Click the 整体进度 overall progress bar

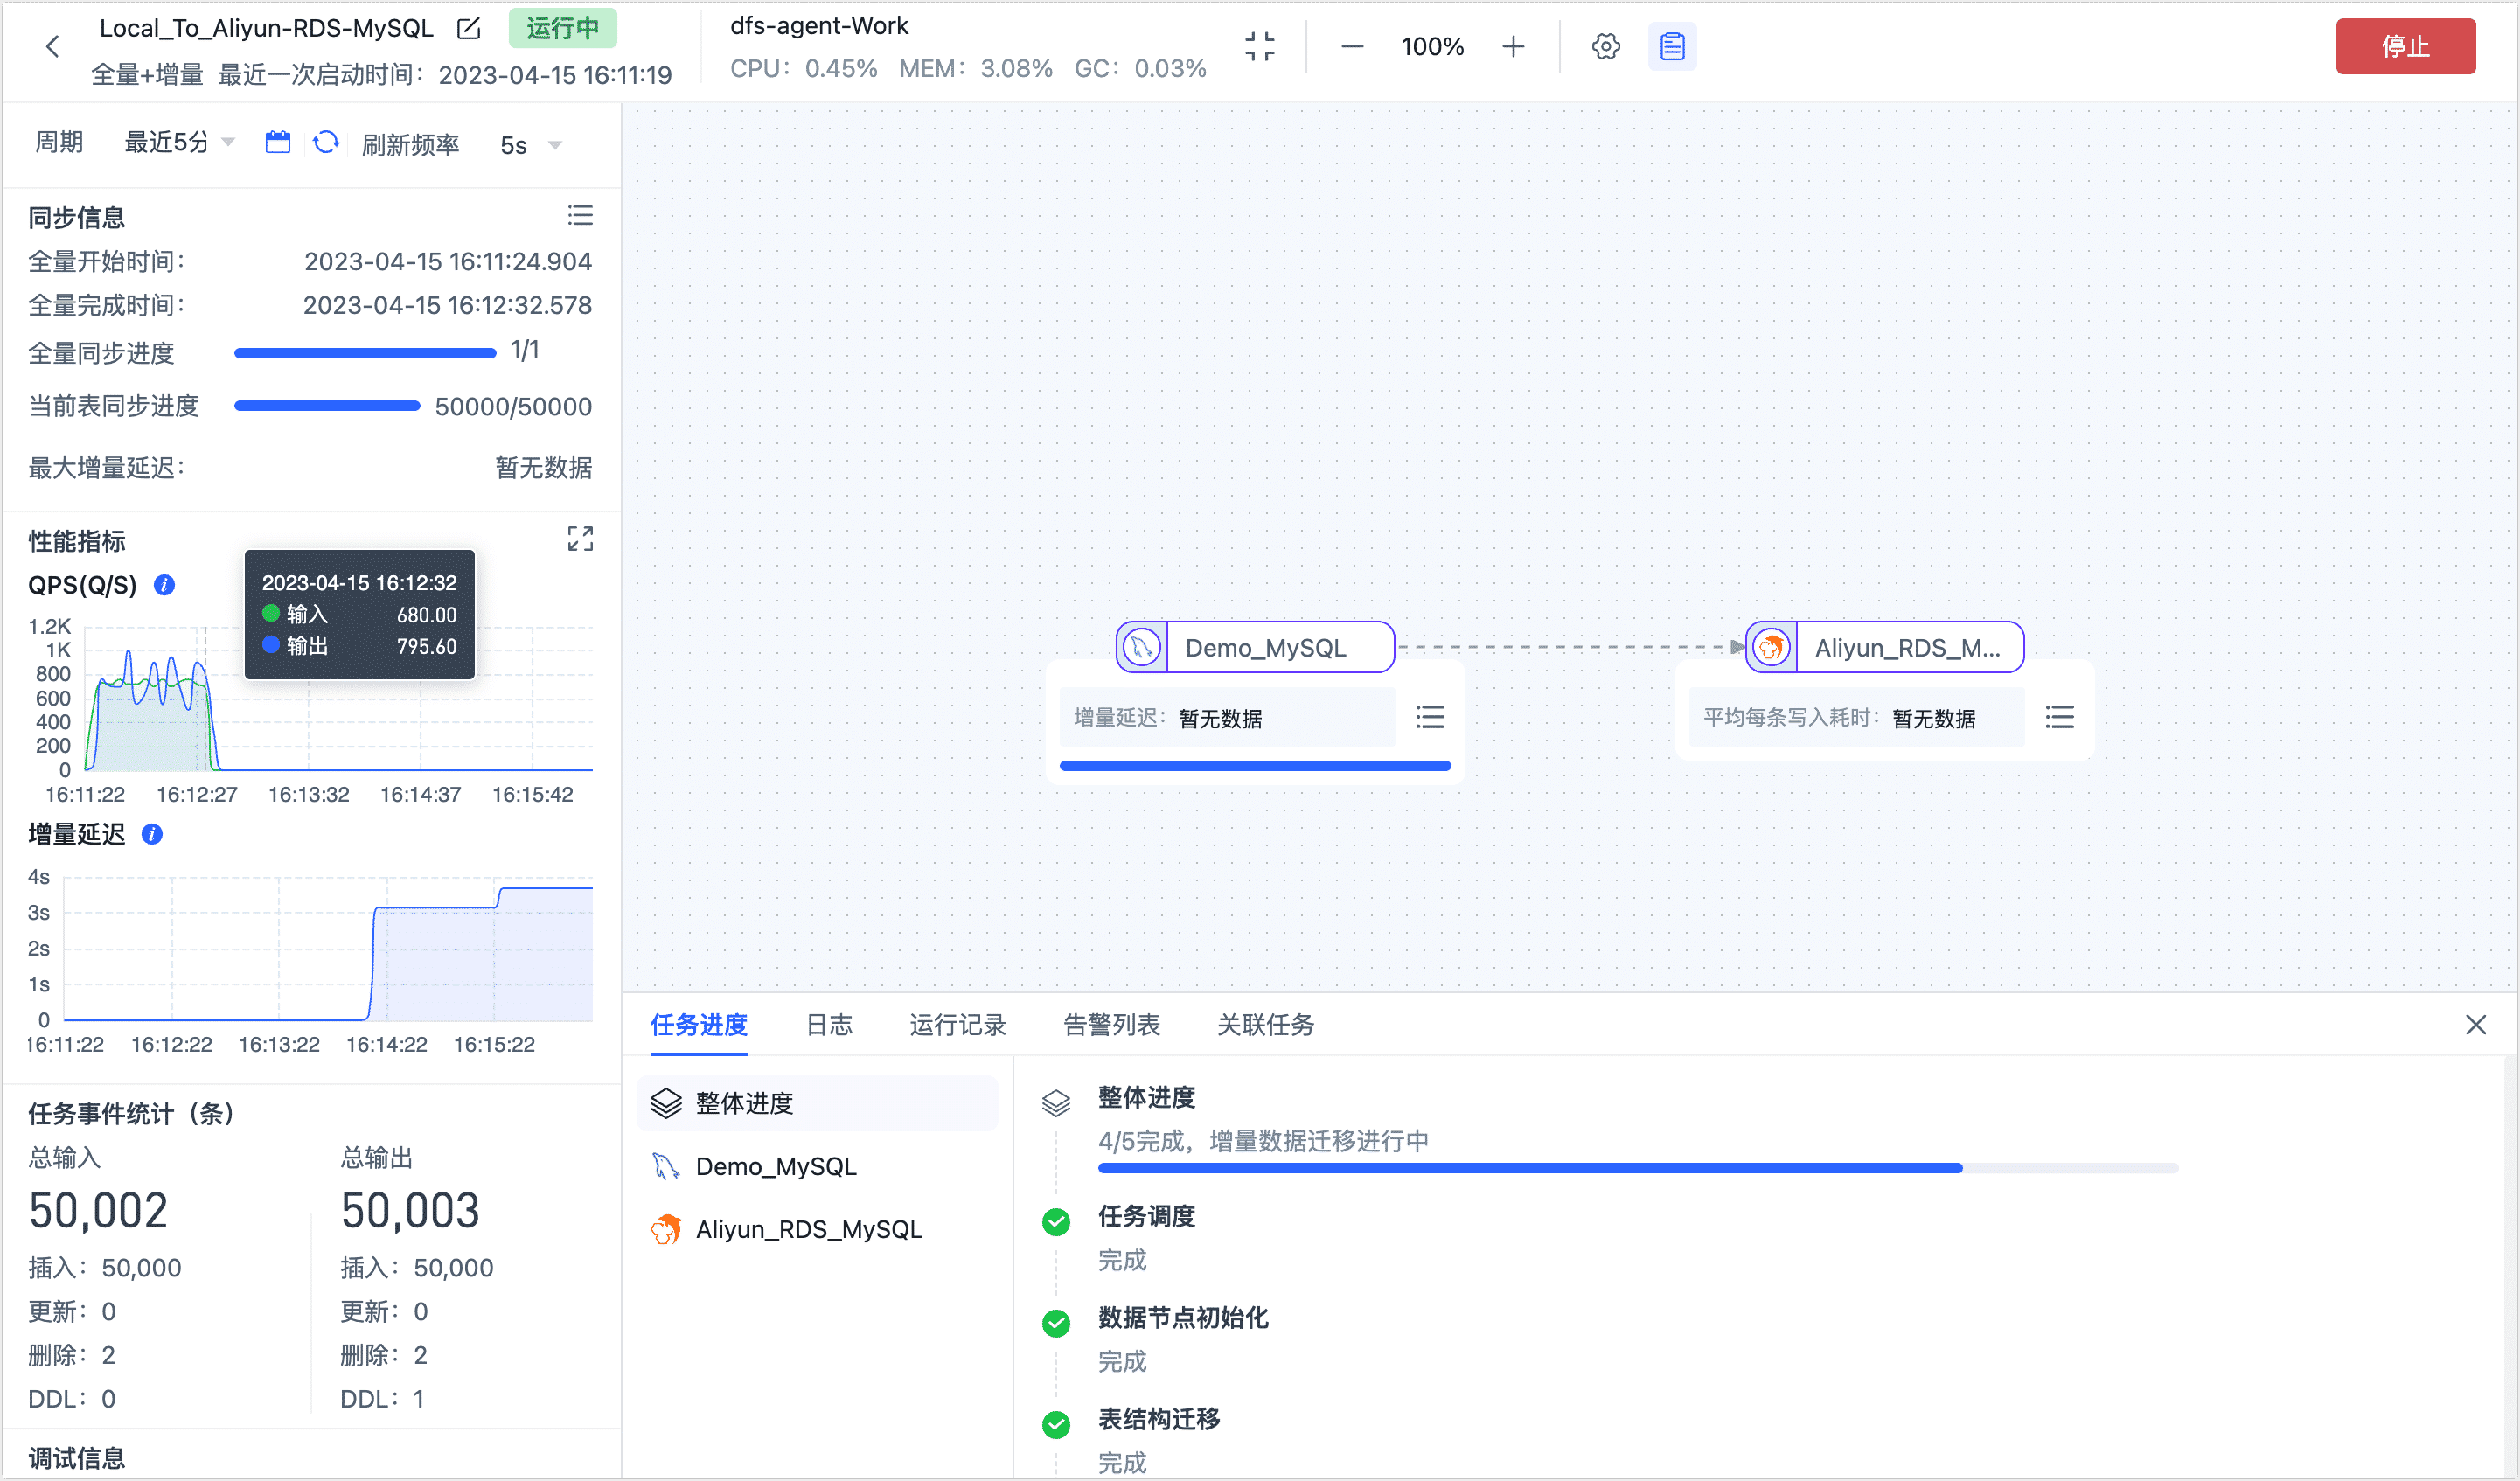tap(1637, 1168)
